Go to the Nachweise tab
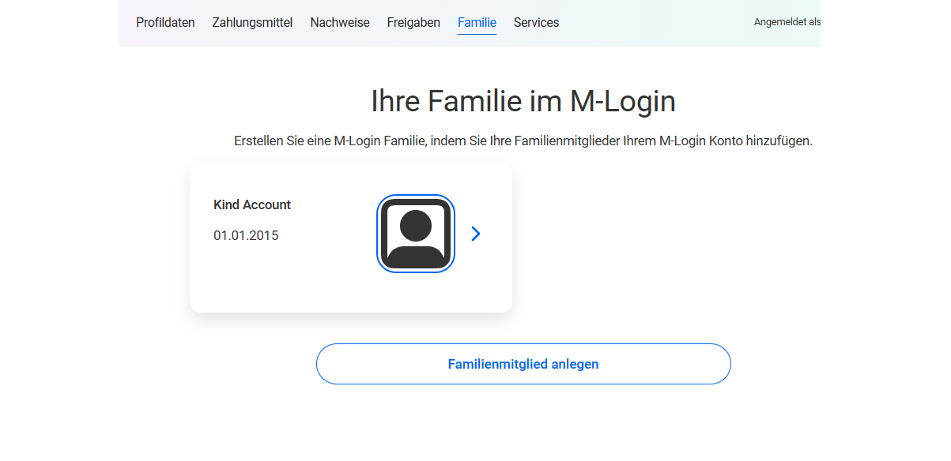This screenshot has width=951, height=461. tap(340, 23)
